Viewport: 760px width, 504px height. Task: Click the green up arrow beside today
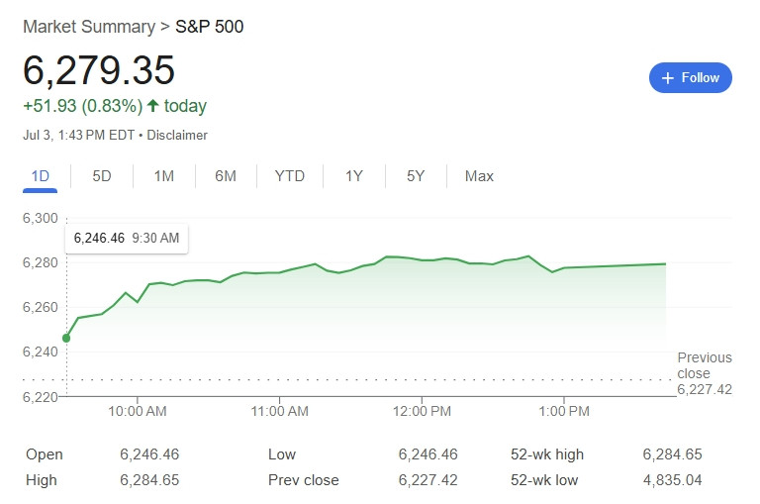coord(152,105)
